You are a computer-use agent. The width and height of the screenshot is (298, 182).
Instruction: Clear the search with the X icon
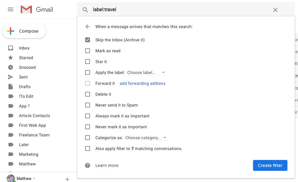point(275,10)
